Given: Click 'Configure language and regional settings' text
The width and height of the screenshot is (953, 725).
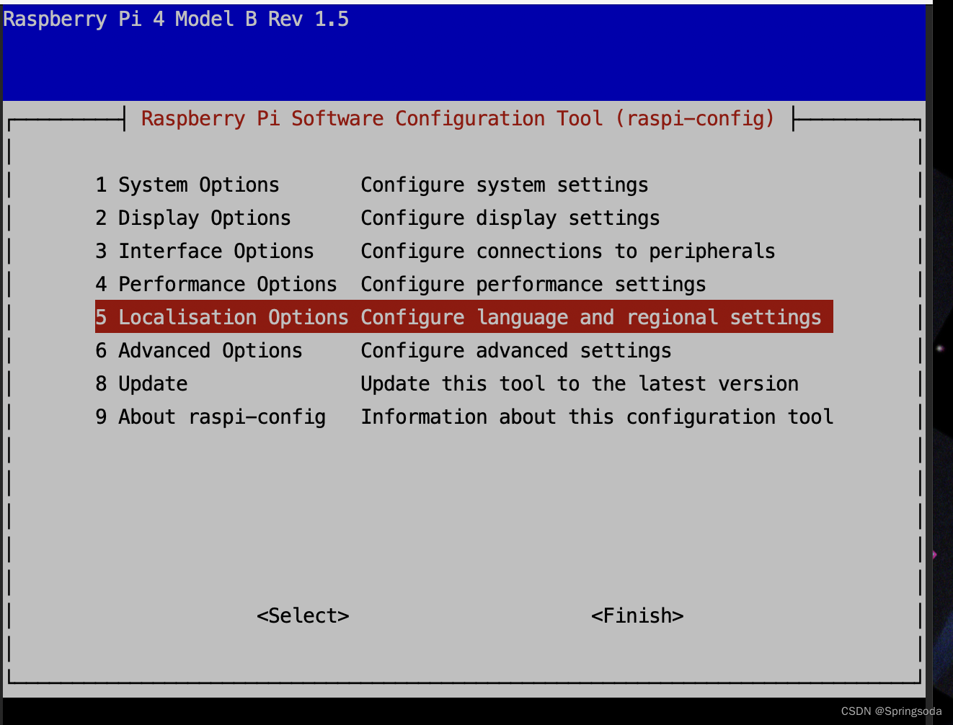Looking at the screenshot, I should pos(590,318).
